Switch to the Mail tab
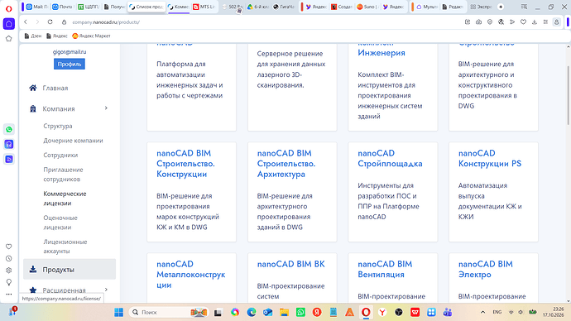The image size is (571, 321). coord(36,7)
